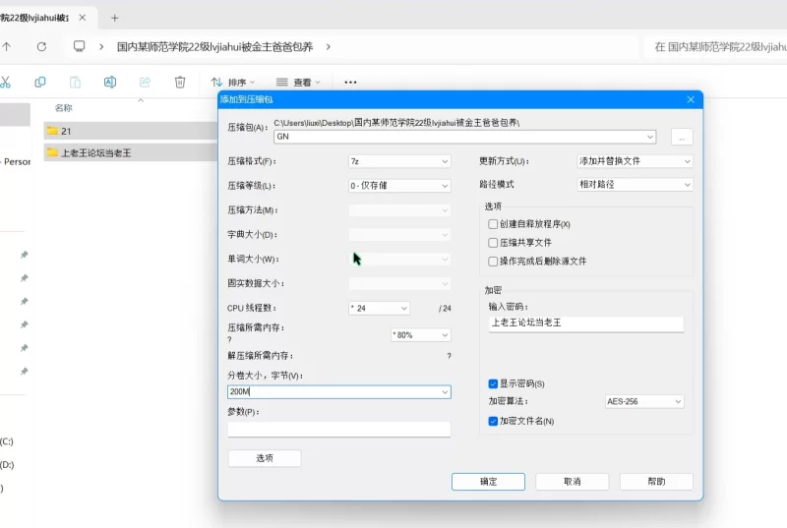Check 操作完成后删除源文件 option

494,262
